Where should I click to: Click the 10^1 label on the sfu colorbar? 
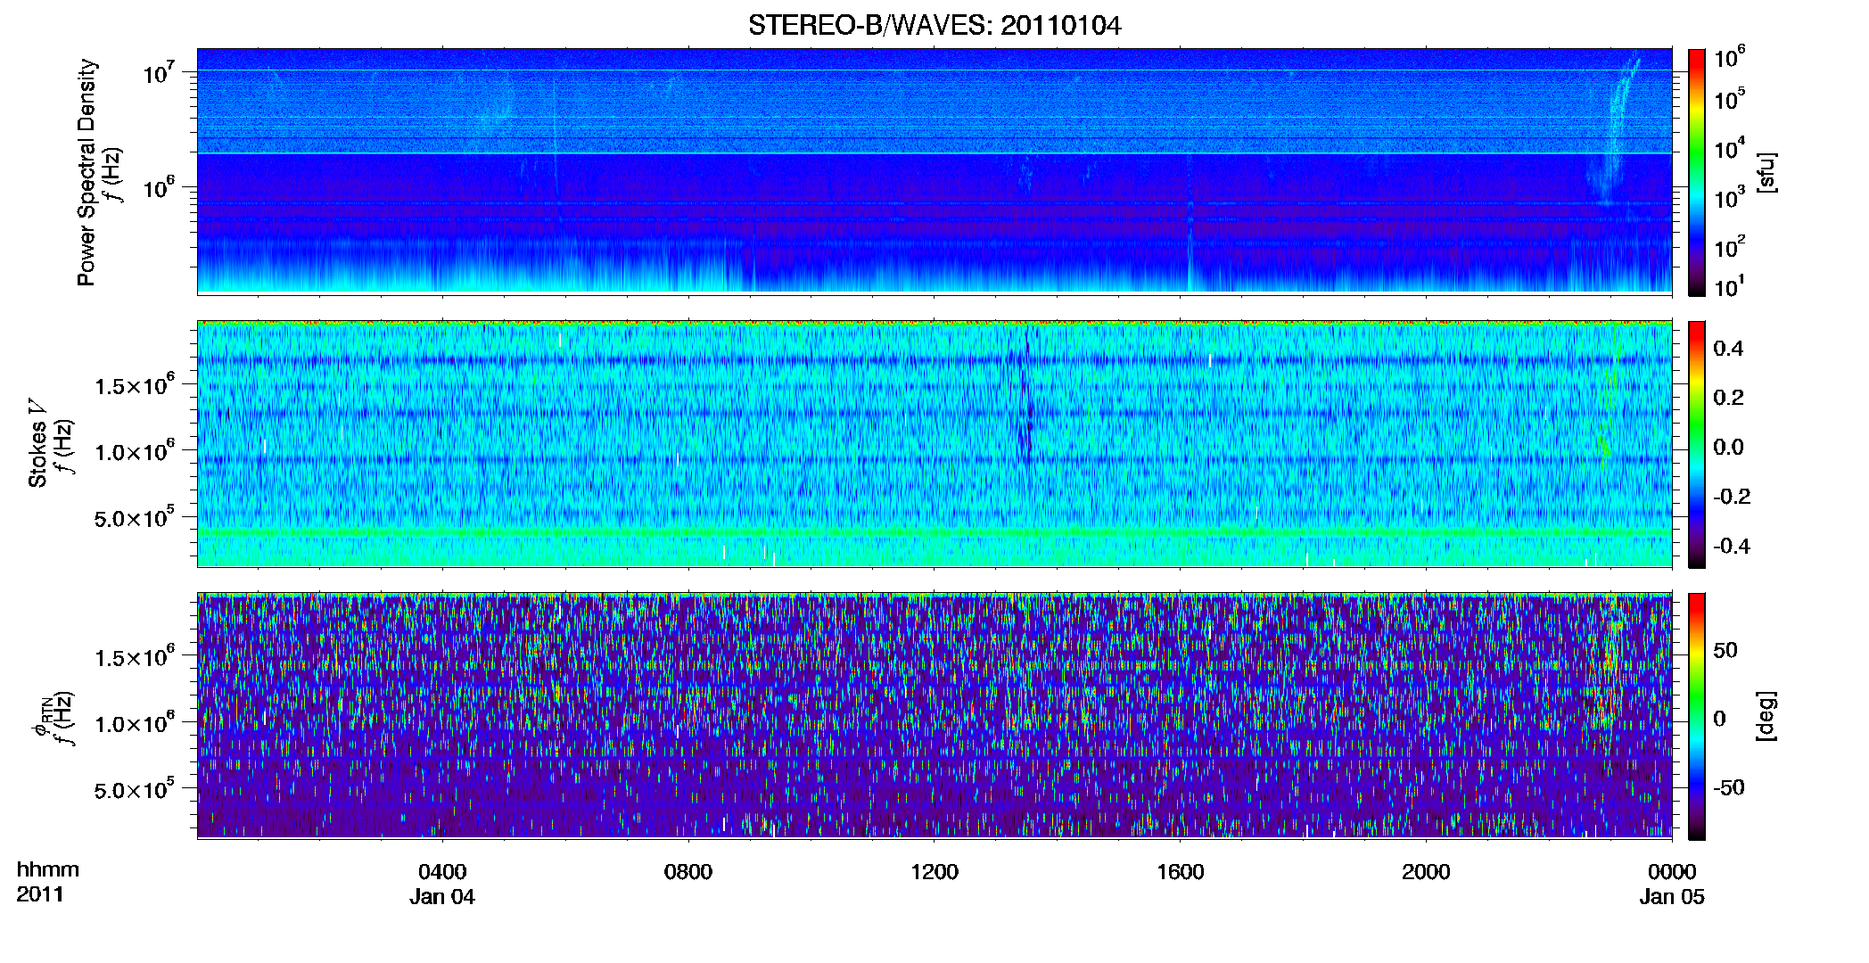(1730, 286)
